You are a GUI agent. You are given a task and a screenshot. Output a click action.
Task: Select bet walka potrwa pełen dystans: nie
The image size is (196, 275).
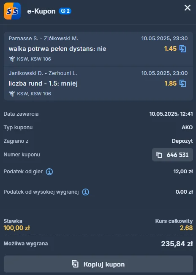click(57, 49)
